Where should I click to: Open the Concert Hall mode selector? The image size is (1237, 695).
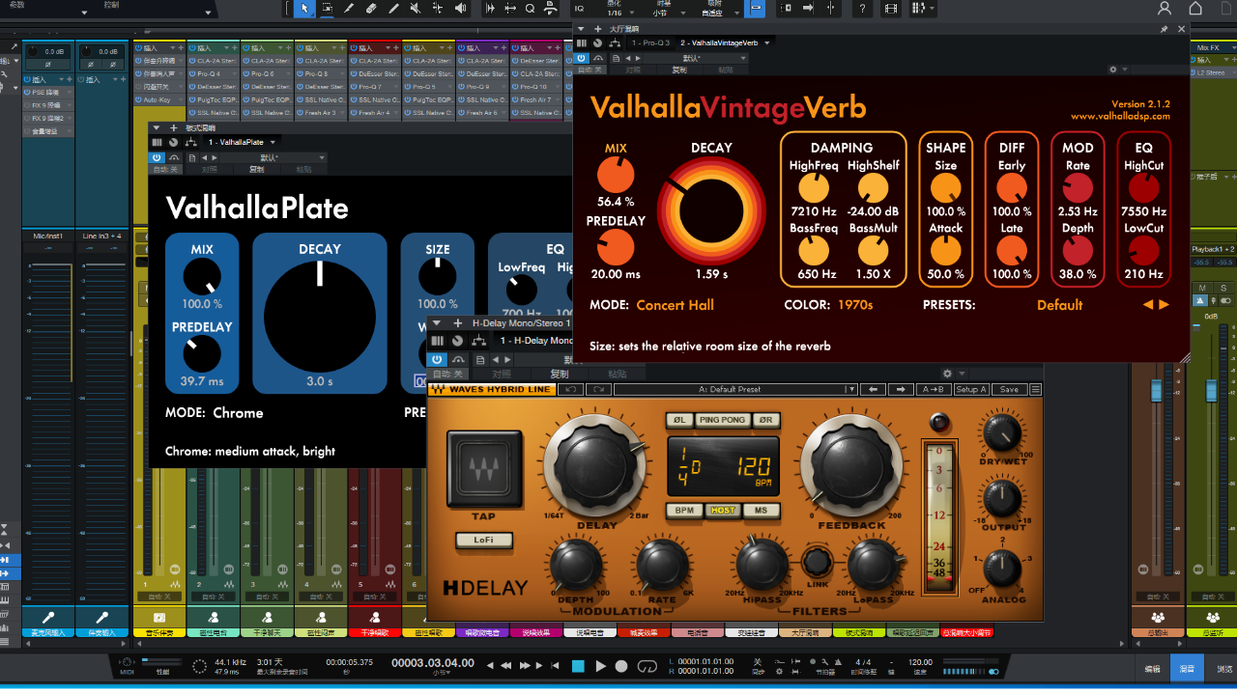[x=675, y=305]
